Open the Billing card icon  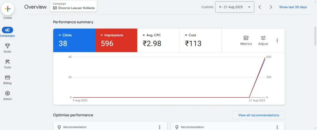(x=7, y=78)
